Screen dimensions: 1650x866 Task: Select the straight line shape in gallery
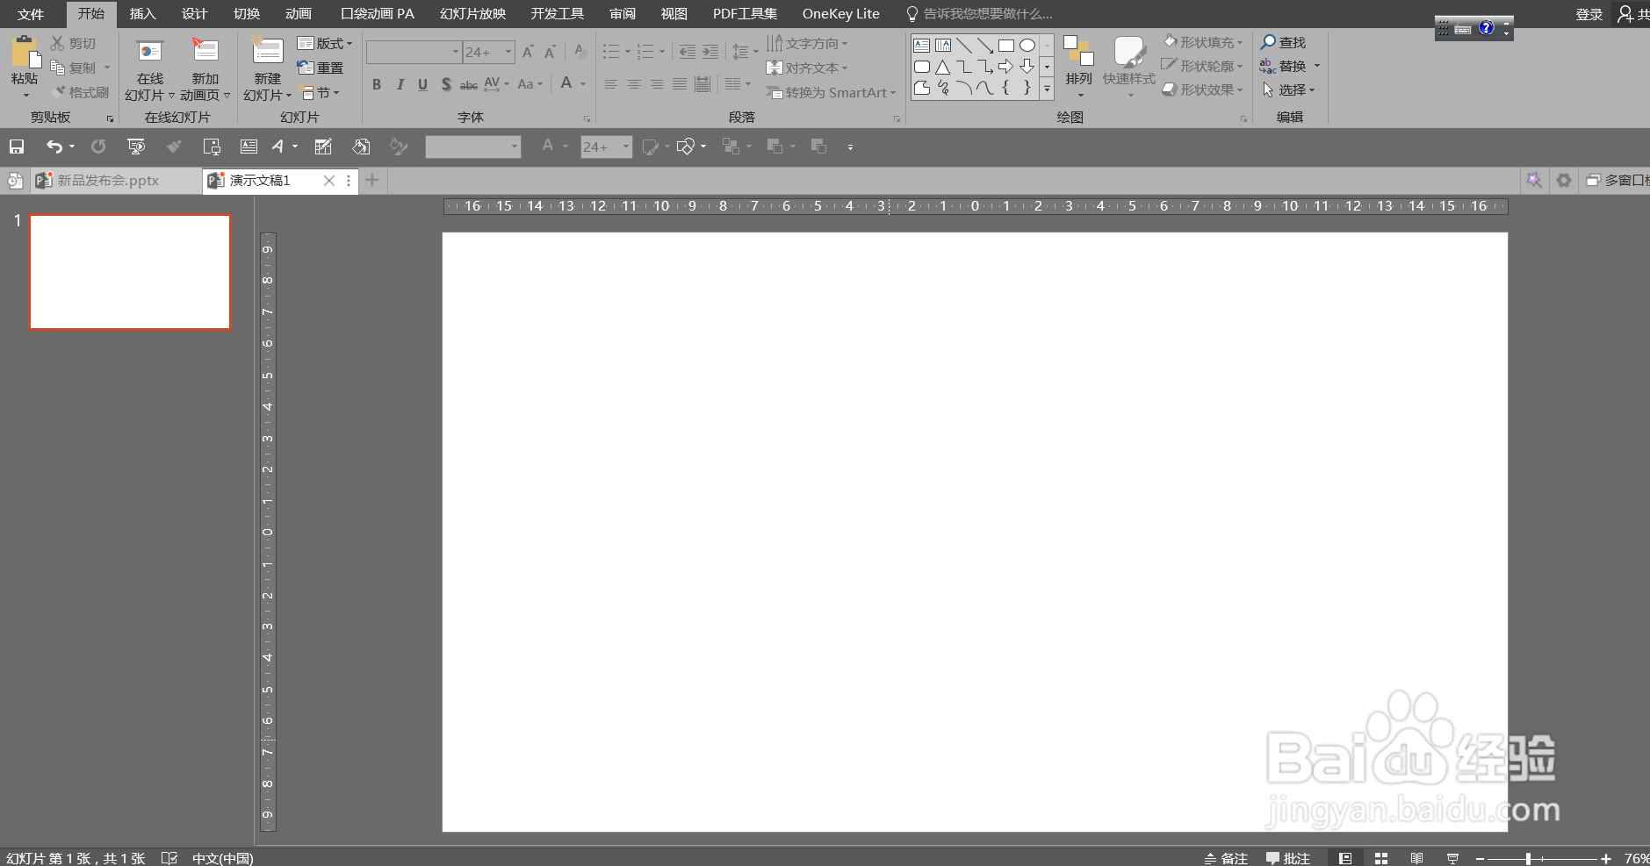[x=963, y=46]
